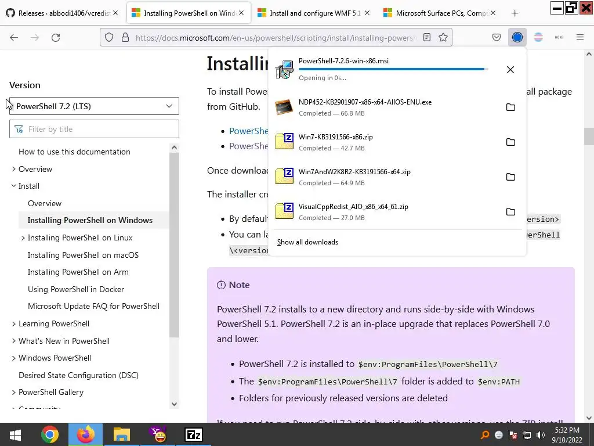Open Overview under Install

click(44, 203)
